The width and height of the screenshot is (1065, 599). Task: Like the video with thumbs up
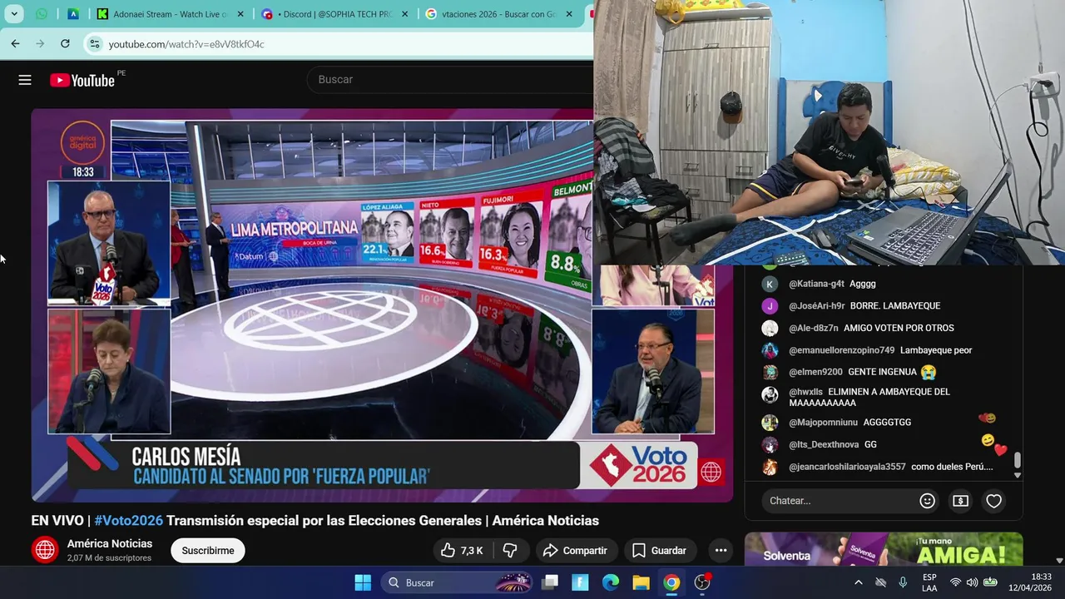pyautogui.click(x=462, y=551)
